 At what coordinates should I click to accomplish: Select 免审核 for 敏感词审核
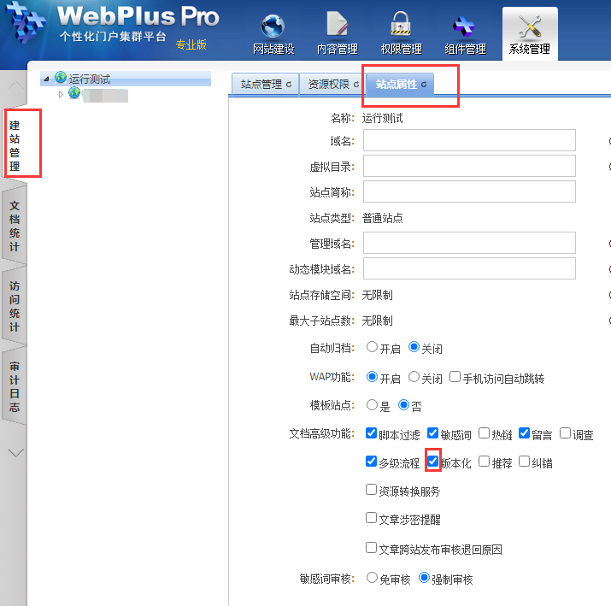(372, 578)
